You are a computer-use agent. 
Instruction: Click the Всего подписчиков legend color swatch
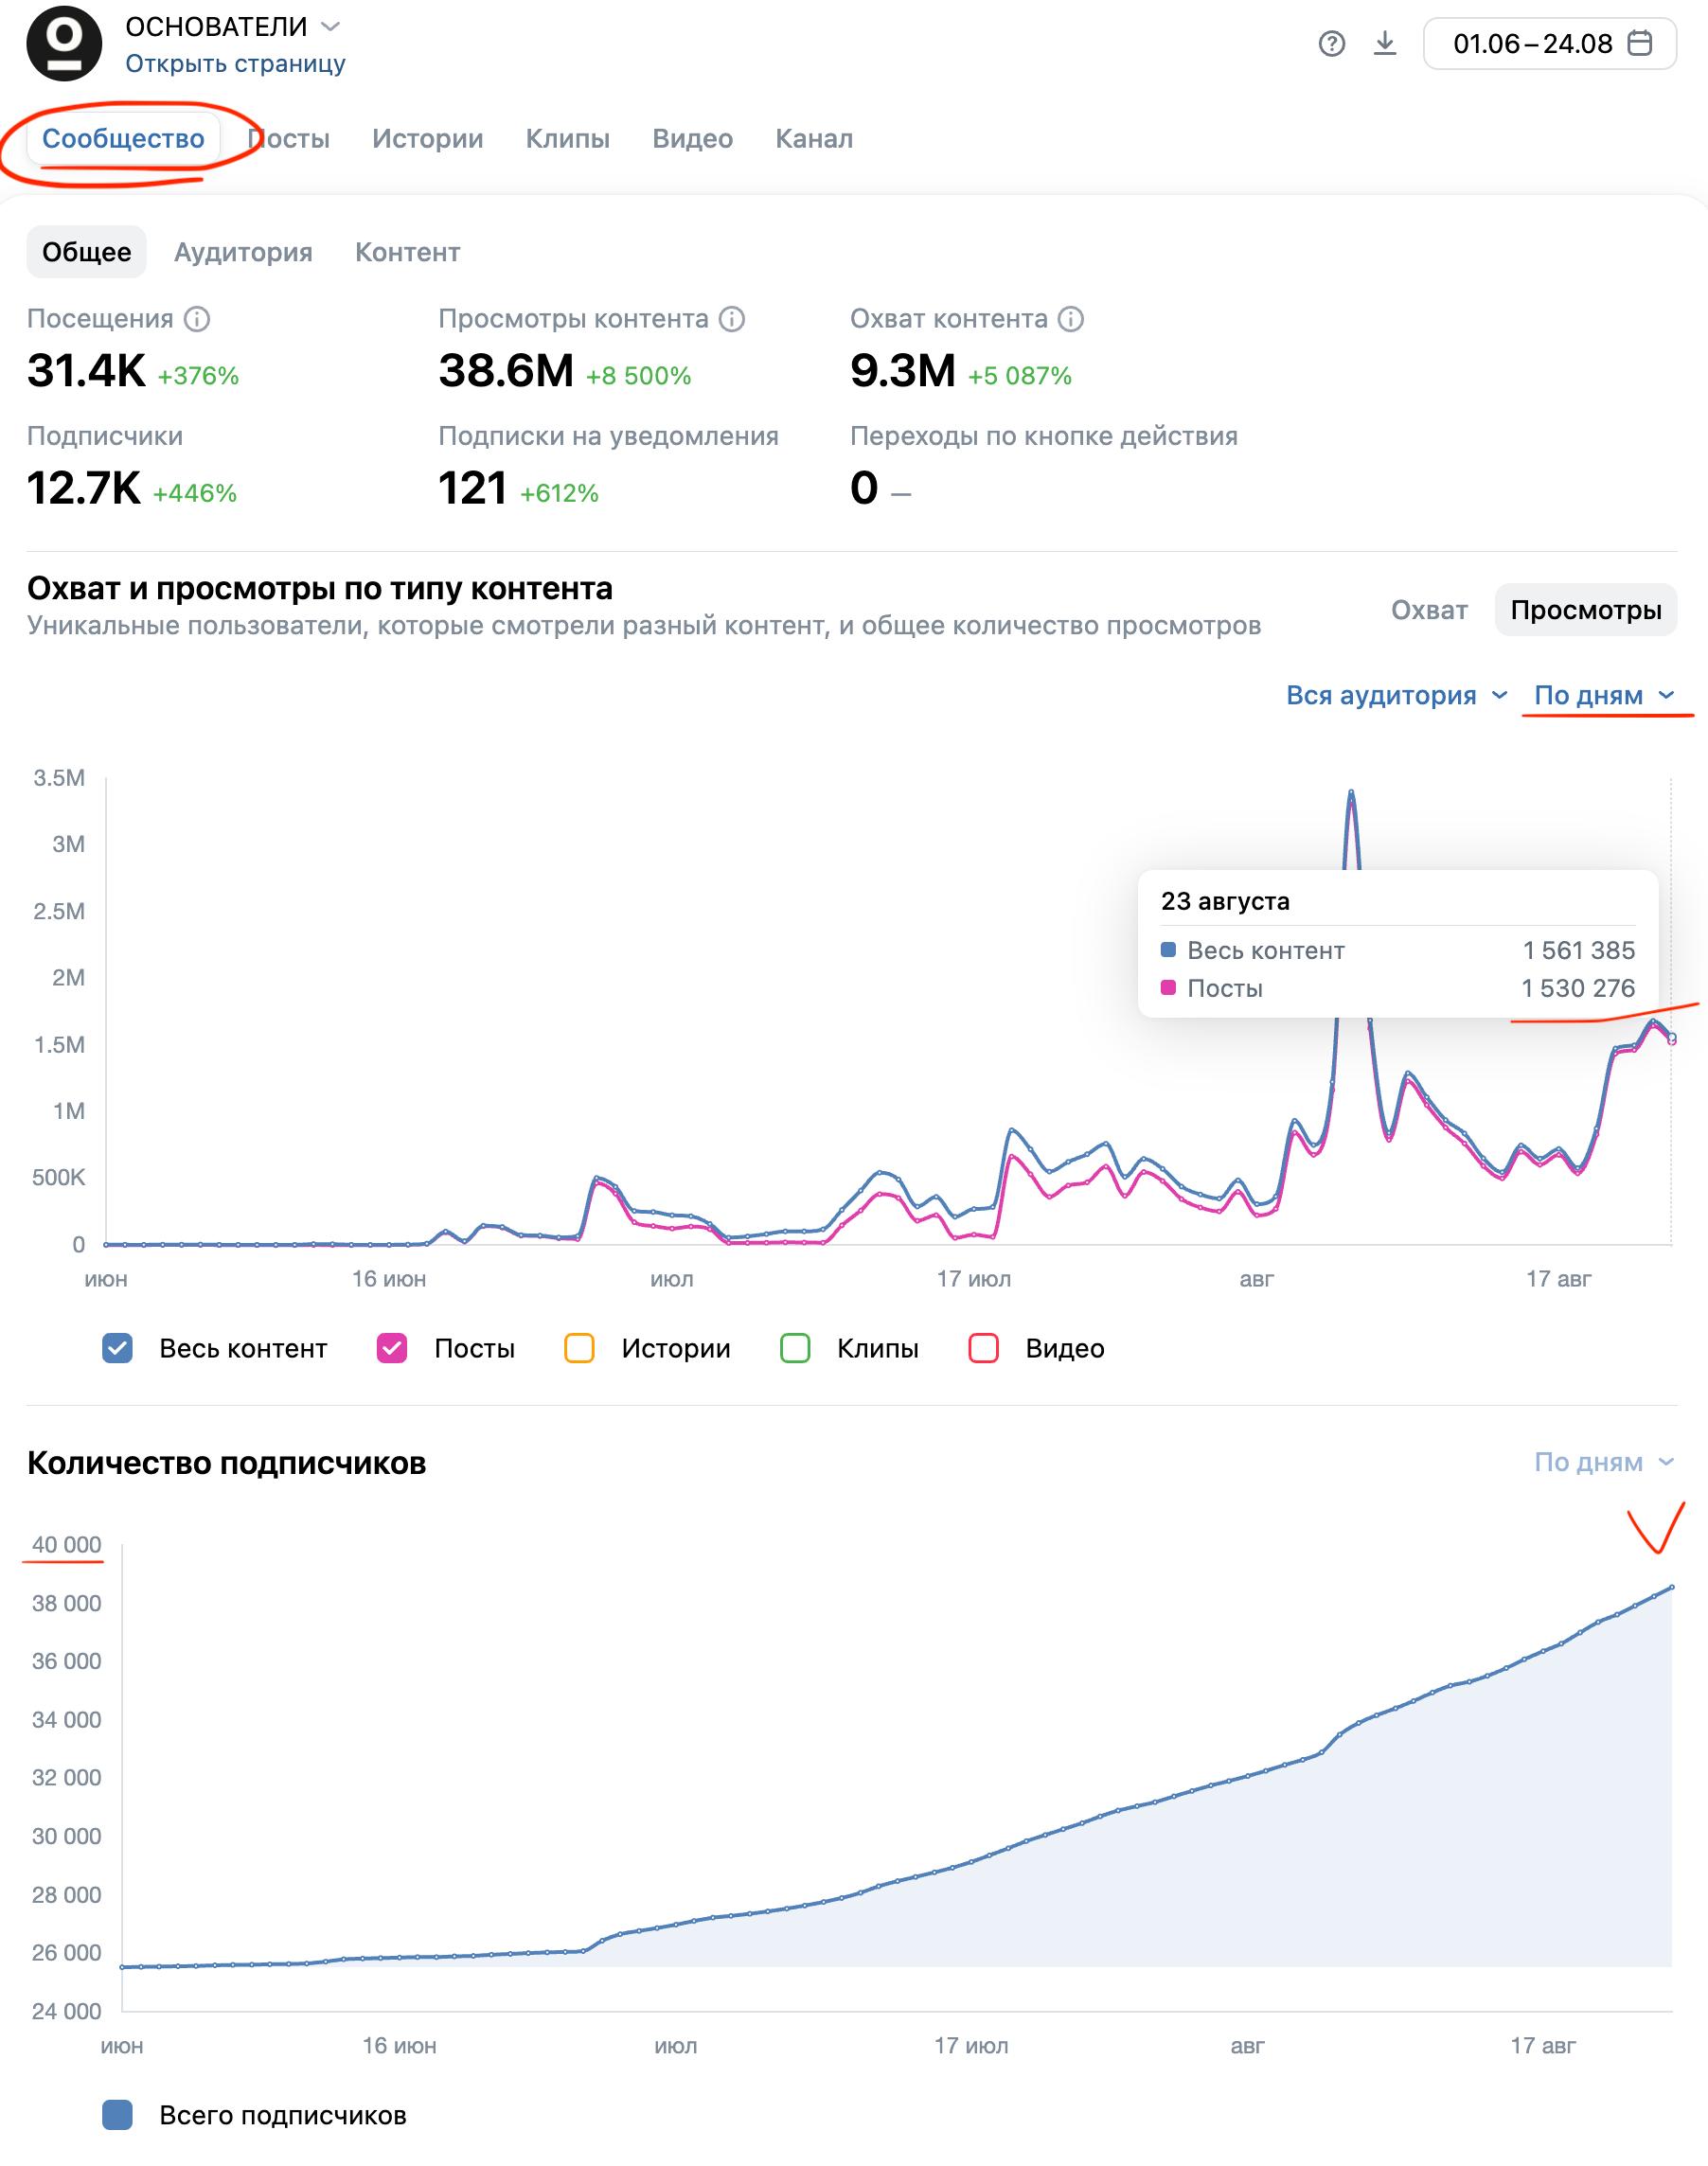118,2115
